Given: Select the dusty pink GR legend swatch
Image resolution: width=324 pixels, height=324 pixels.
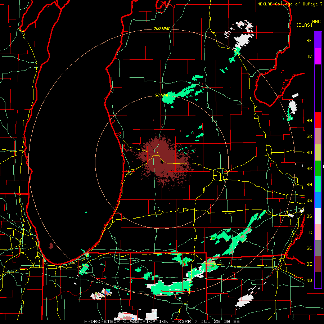Looking at the screenshot, I should 318,136.
